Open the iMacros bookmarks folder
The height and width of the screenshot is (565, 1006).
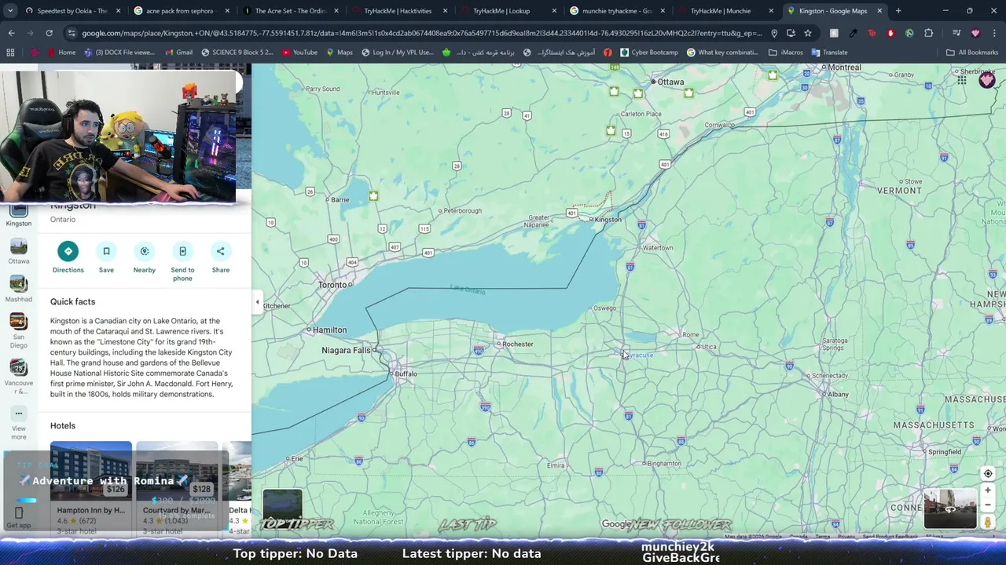click(x=786, y=53)
